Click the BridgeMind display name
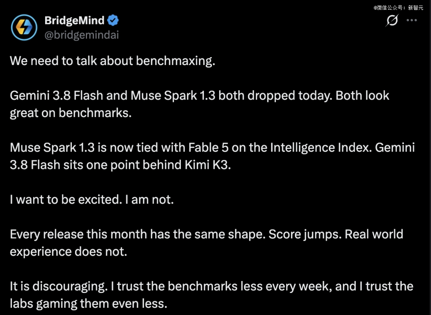This screenshot has height=315, width=431. tap(75, 20)
